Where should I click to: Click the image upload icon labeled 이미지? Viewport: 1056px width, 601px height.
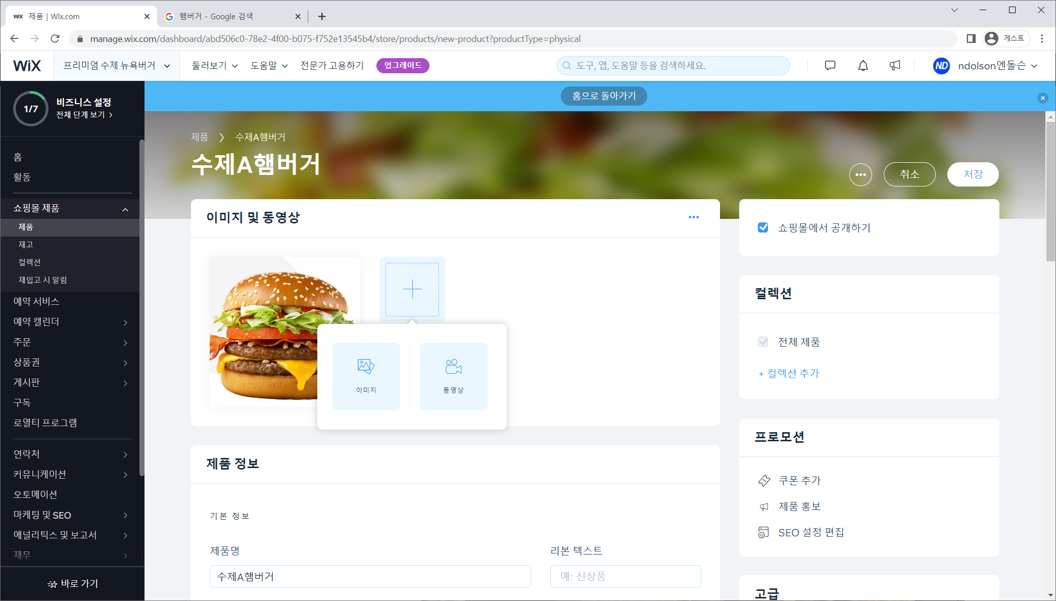(x=366, y=376)
